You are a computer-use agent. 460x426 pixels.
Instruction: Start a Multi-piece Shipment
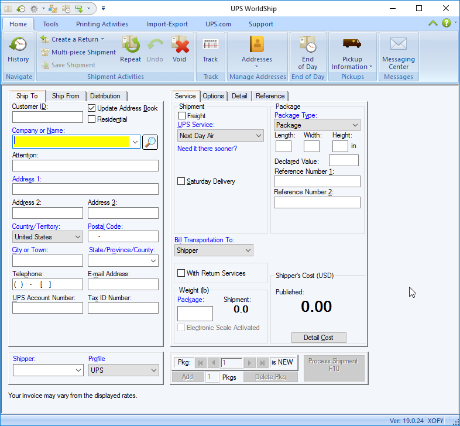pyautogui.click(x=78, y=52)
